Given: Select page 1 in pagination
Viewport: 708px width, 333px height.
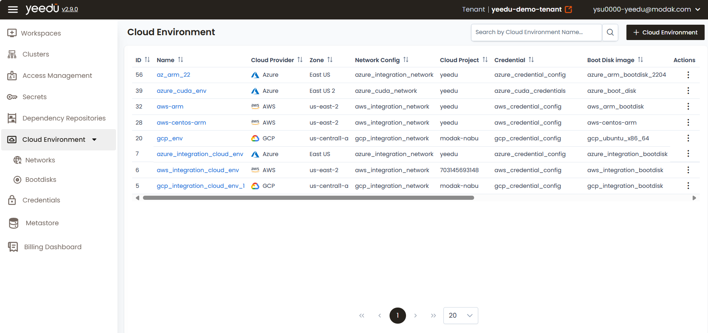Looking at the screenshot, I should point(397,315).
